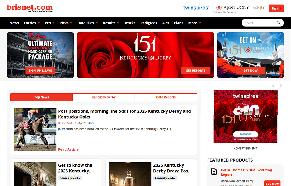Click the brisnet.com logo
This screenshot has width=291, height=186.
[30, 8]
